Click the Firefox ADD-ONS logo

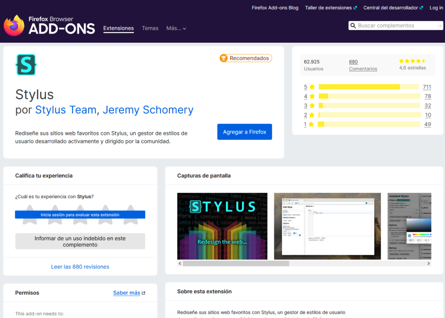tap(49, 25)
